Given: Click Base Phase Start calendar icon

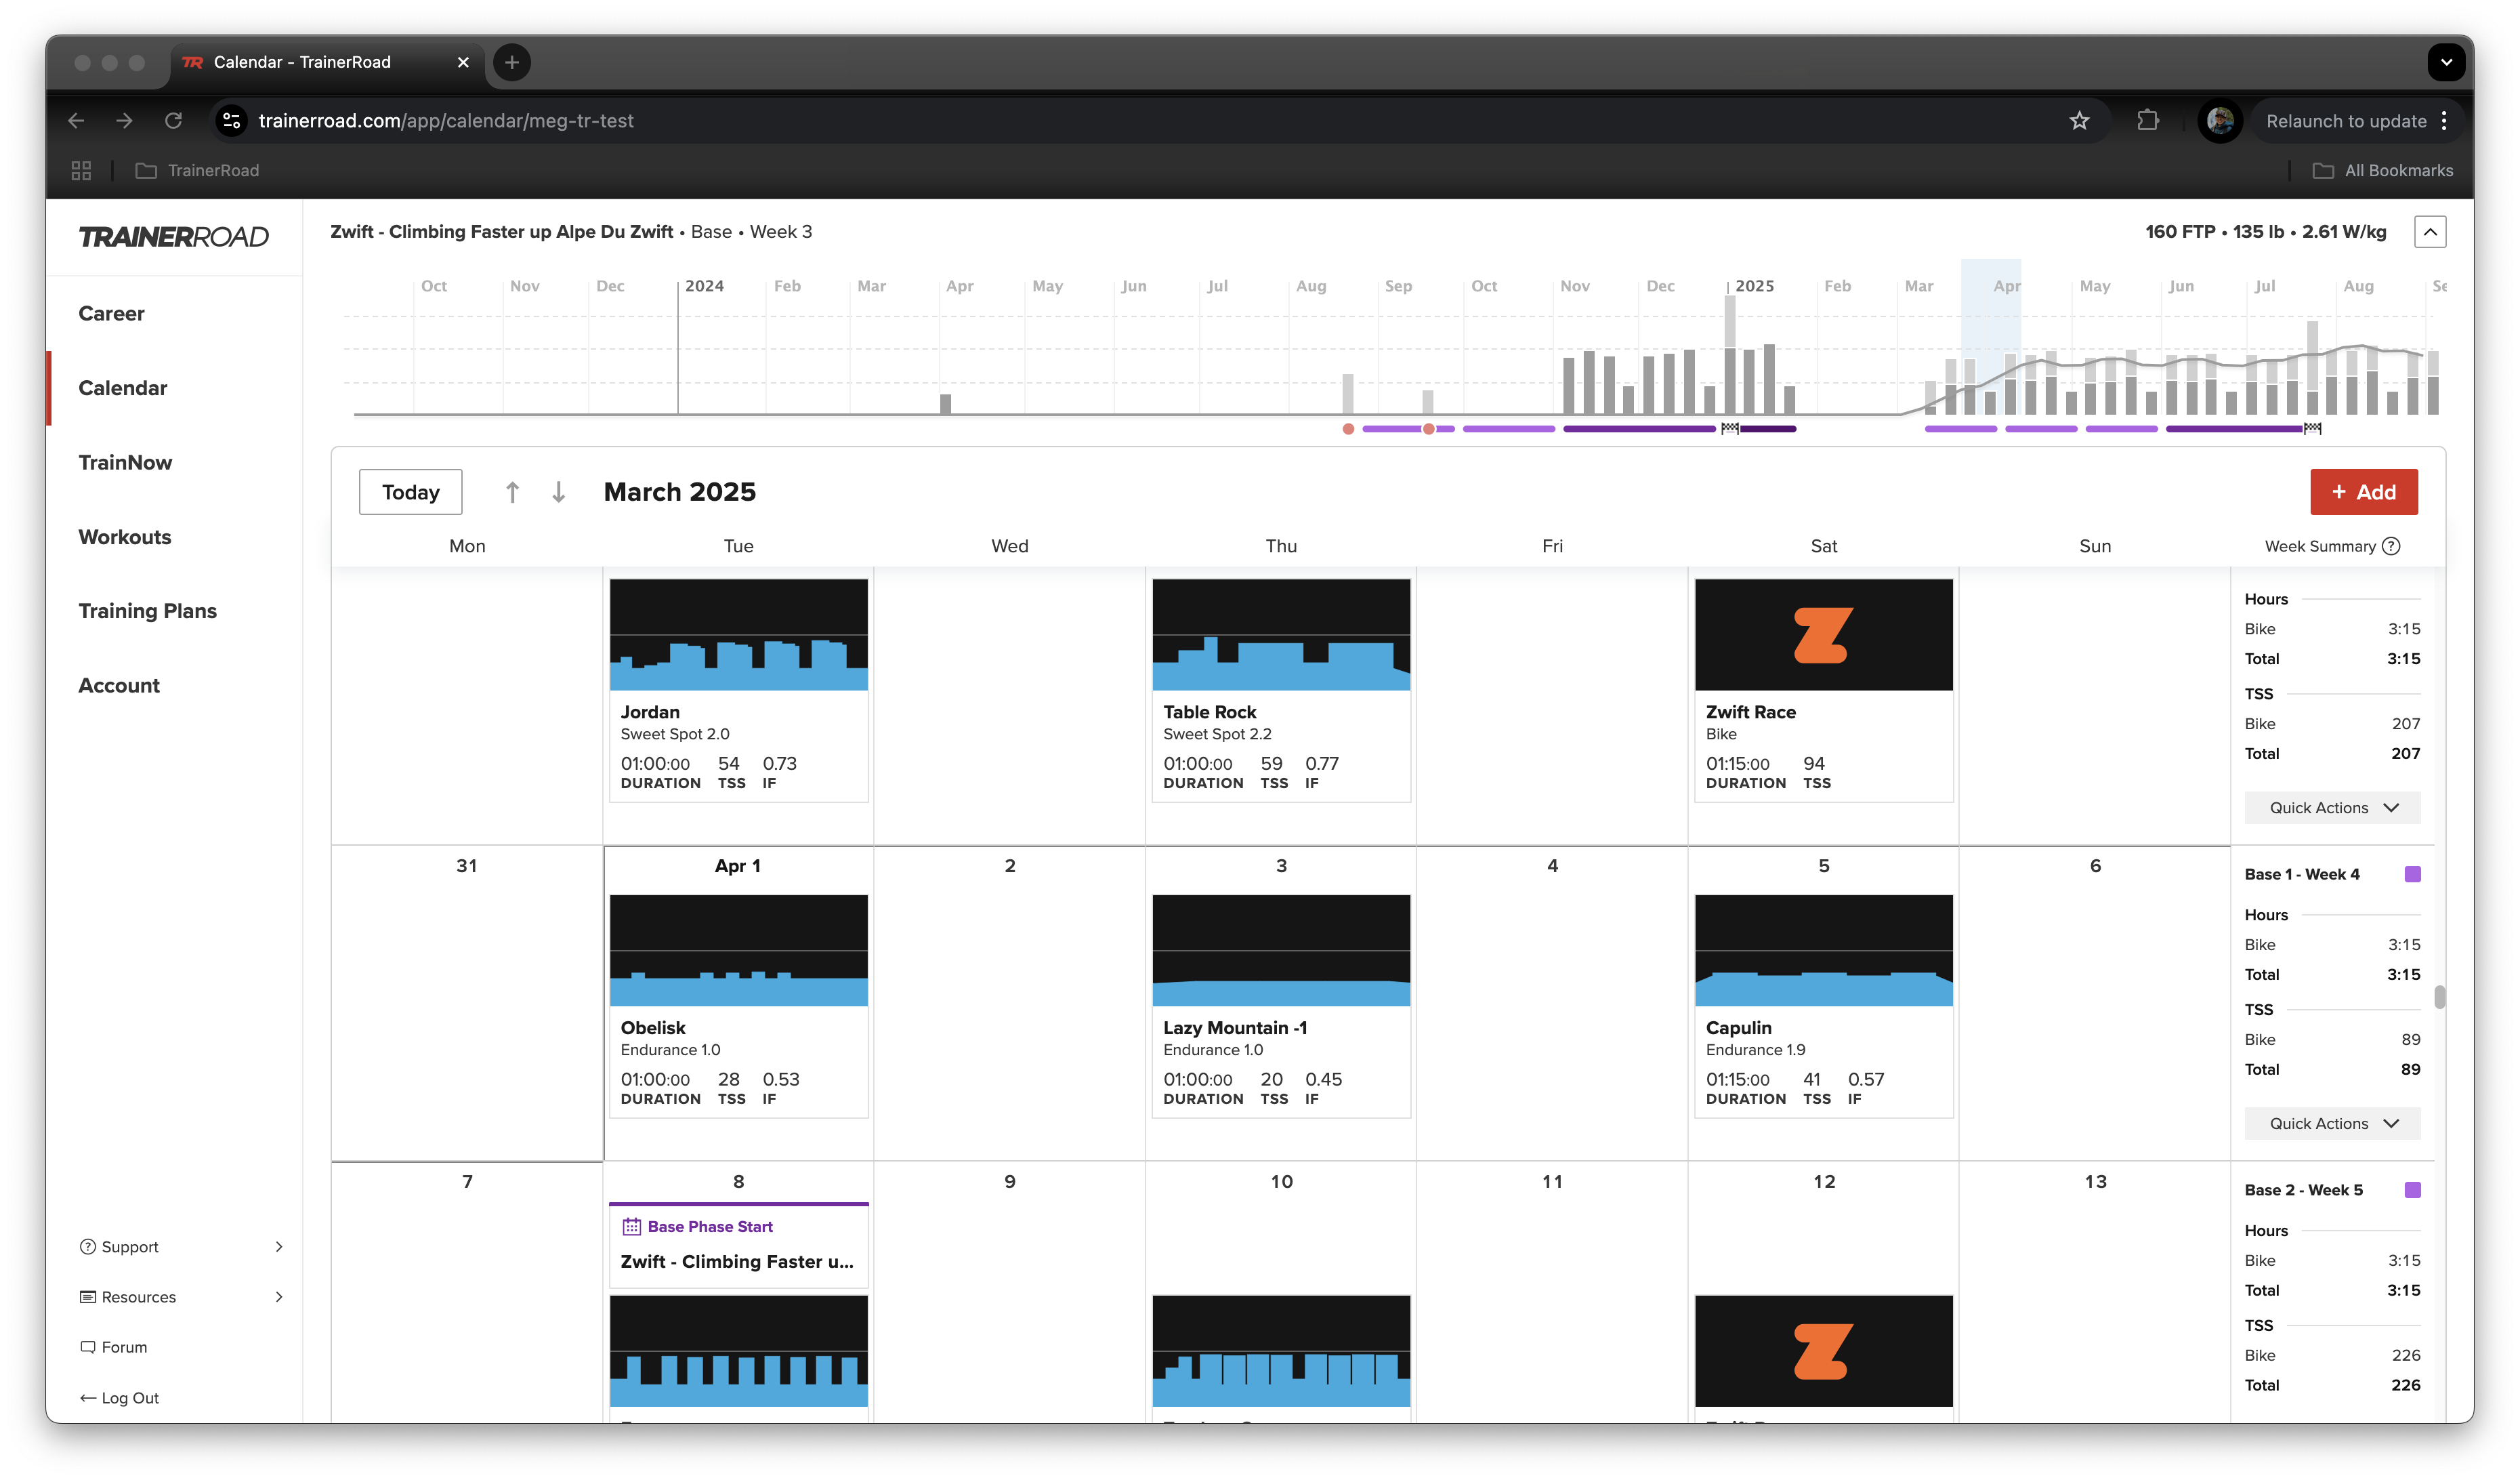Looking at the screenshot, I should pyautogui.click(x=632, y=1227).
